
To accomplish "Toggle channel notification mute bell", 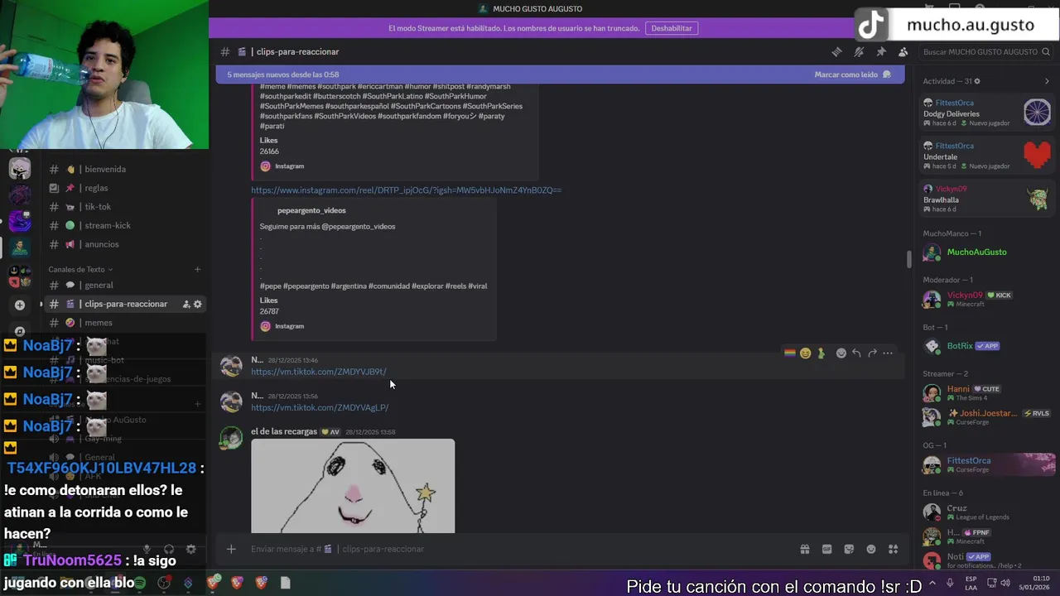I will point(859,51).
